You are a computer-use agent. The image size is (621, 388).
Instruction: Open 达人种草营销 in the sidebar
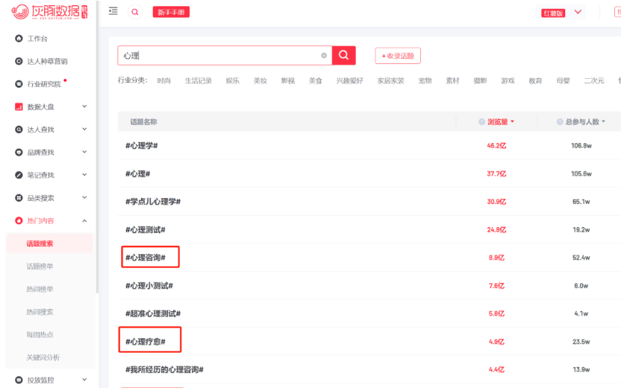pos(47,61)
